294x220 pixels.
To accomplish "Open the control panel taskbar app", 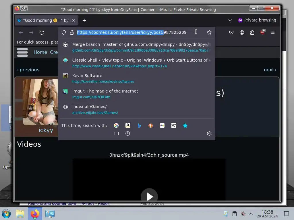I will click(x=50, y=214).
